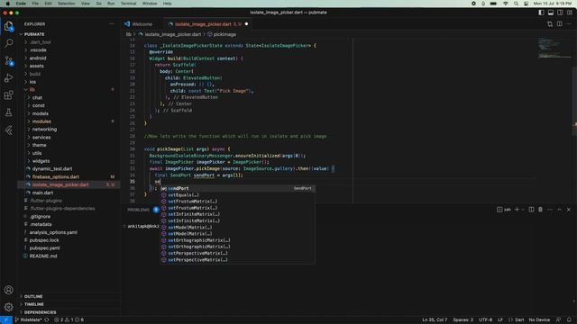Open the Extensions view

click(8, 95)
